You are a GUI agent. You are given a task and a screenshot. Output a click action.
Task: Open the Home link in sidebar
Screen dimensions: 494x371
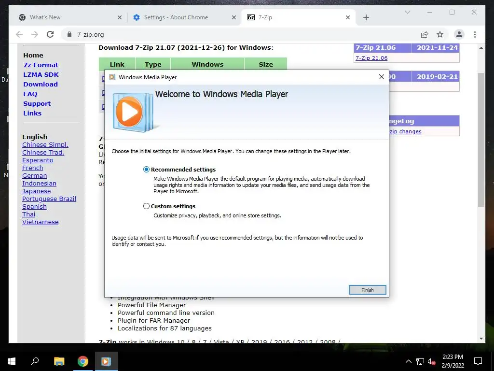click(x=33, y=55)
